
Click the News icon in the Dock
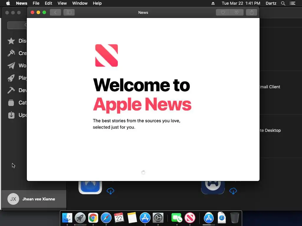[x=190, y=218]
